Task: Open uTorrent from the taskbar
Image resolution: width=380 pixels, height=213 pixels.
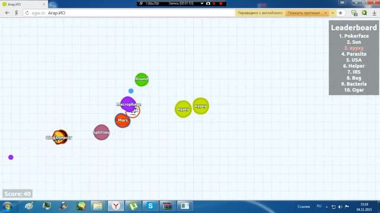Action: 133,206
